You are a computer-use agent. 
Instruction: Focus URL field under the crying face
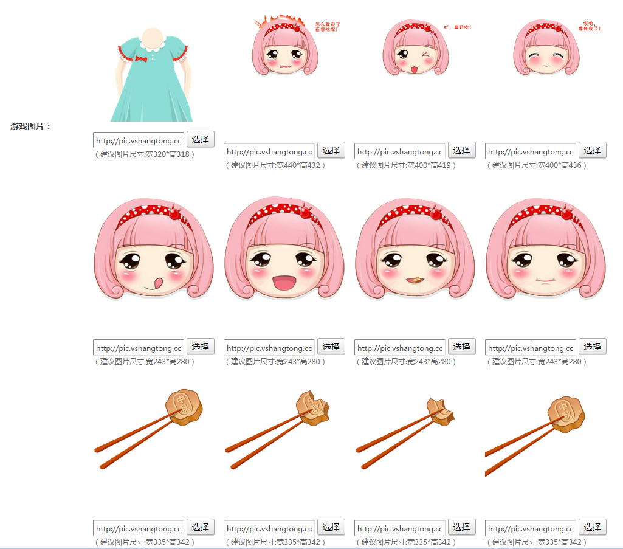531,151
